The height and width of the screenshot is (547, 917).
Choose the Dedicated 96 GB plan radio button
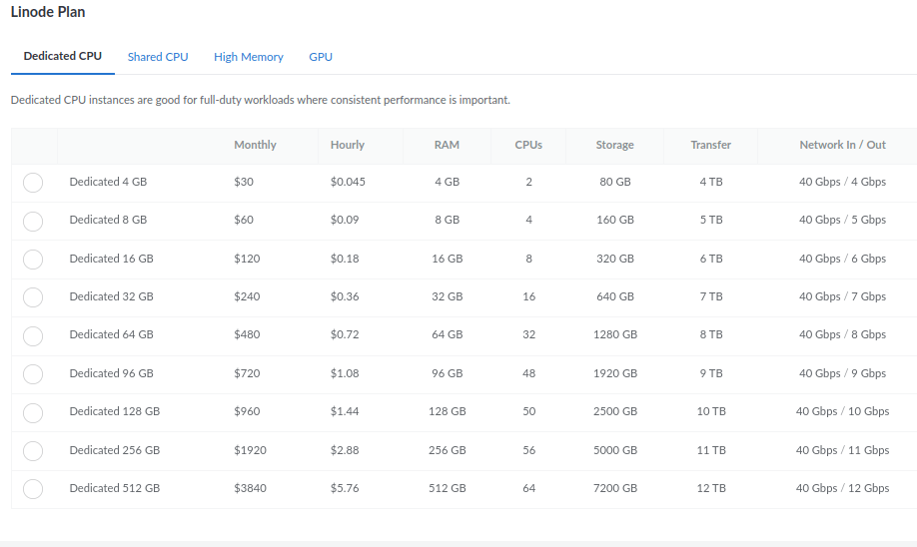tap(33, 374)
